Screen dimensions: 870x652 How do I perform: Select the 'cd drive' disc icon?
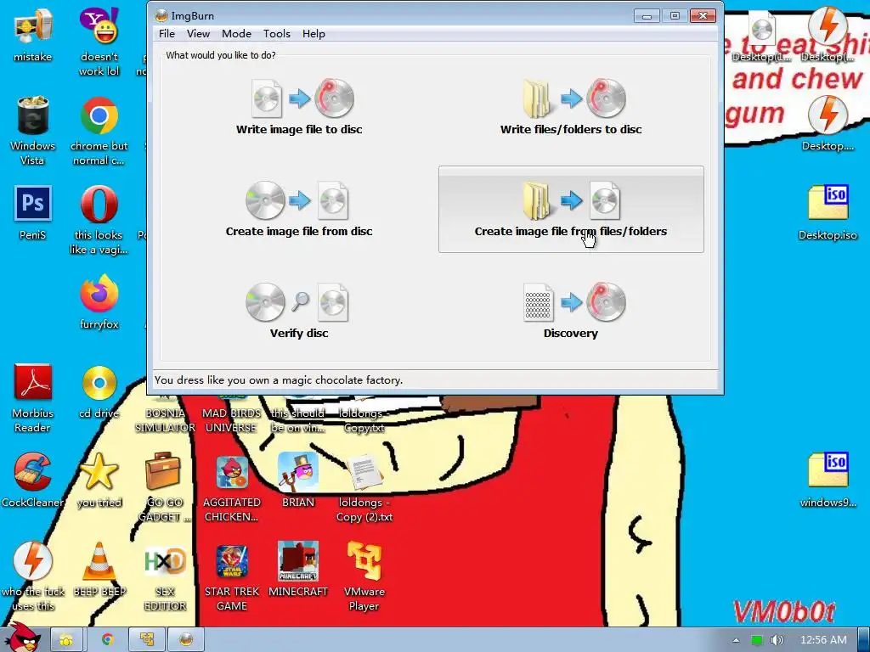pyautogui.click(x=99, y=391)
